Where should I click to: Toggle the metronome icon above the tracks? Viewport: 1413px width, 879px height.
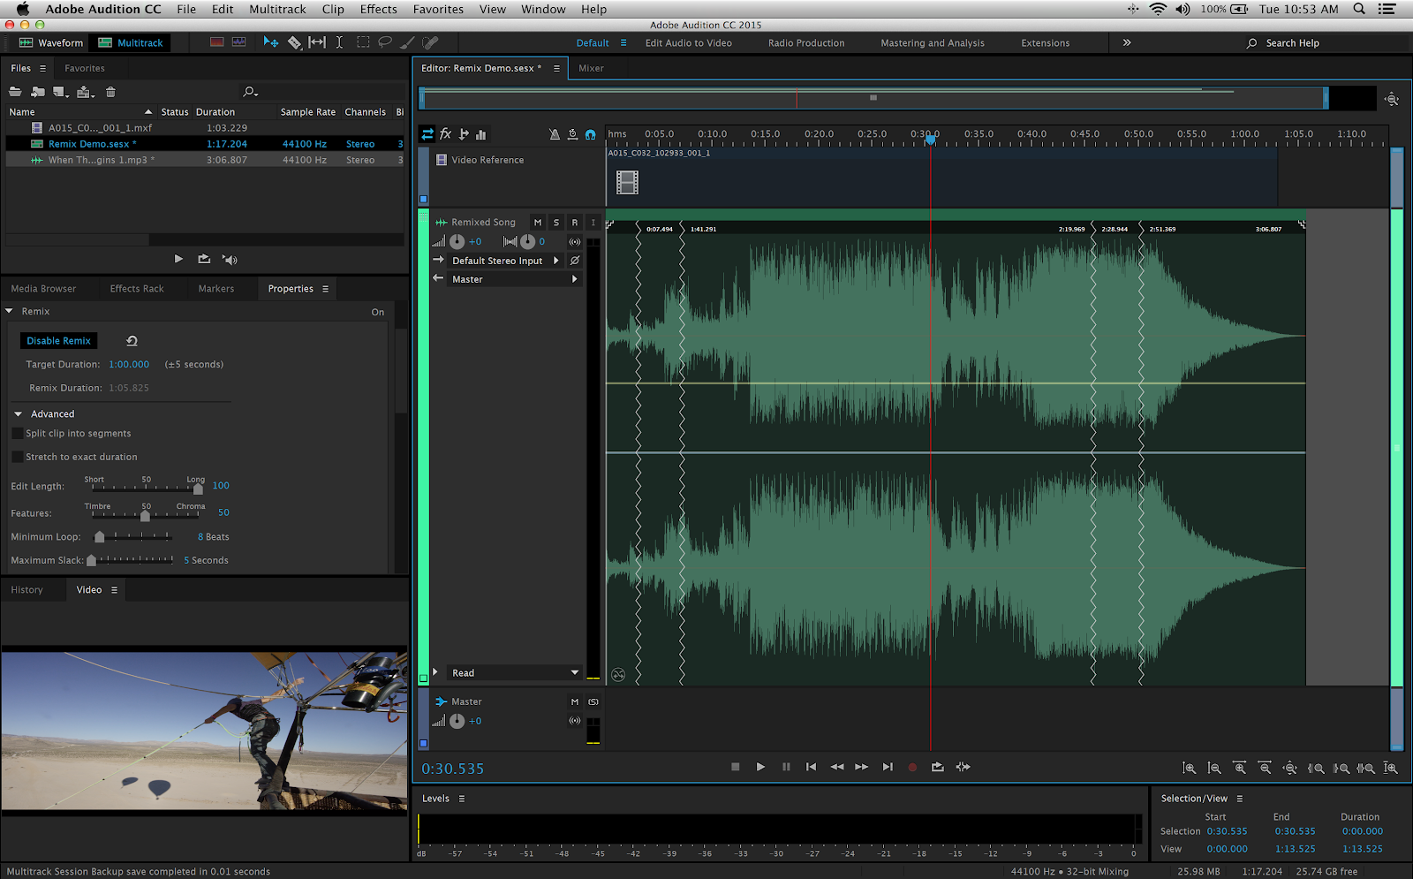[555, 134]
